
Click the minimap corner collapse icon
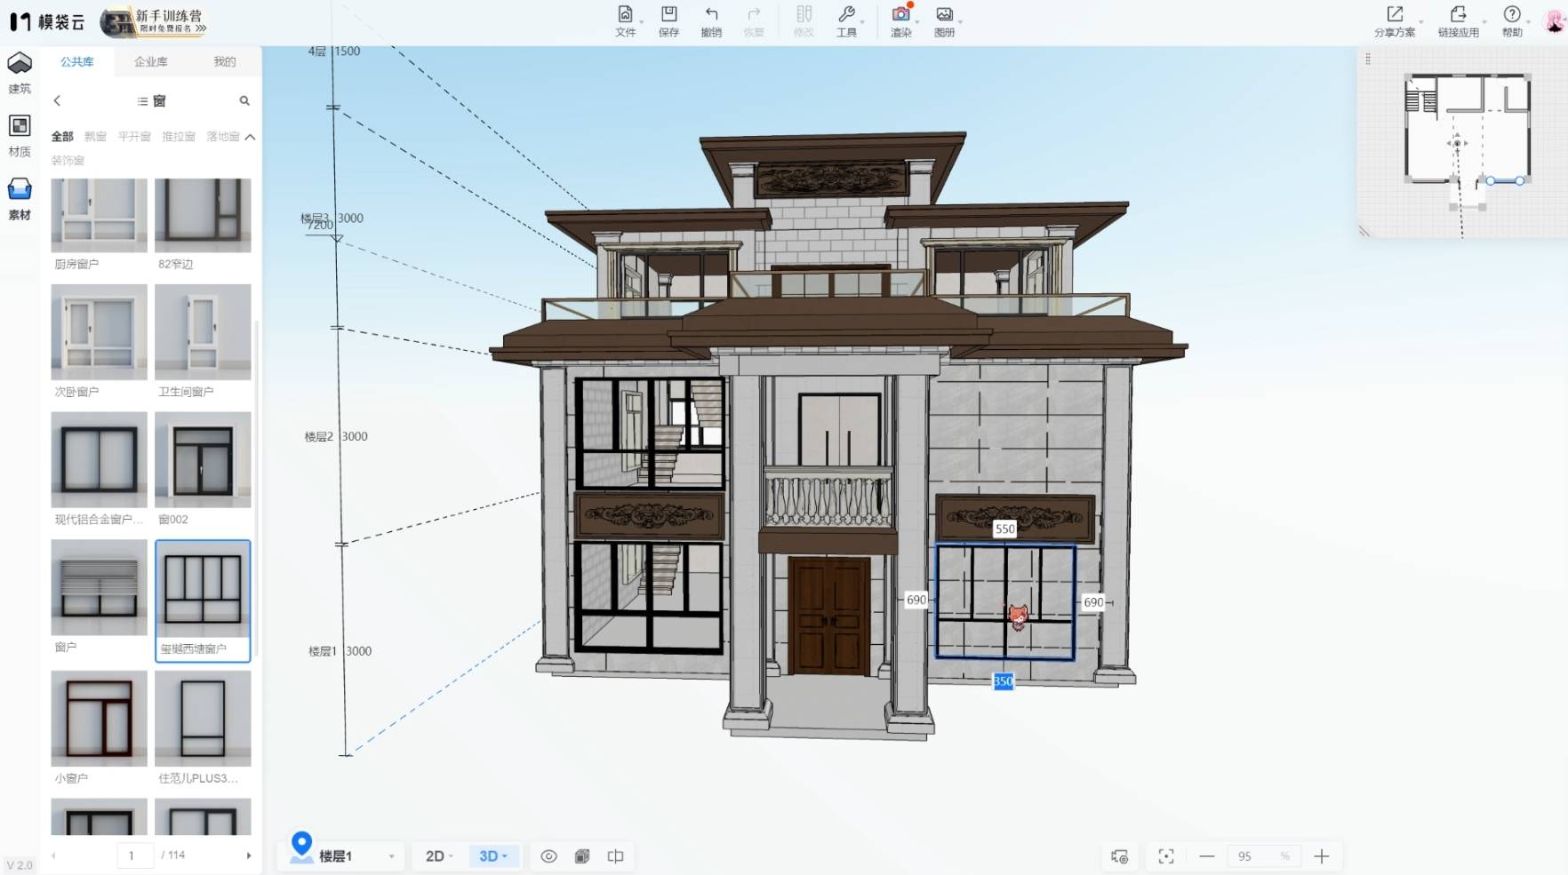pos(1364,231)
